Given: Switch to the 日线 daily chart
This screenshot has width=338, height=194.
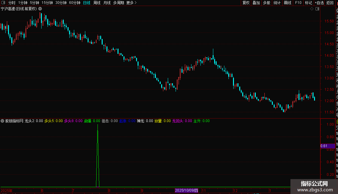Looking at the screenshot, I should point(87,3).
